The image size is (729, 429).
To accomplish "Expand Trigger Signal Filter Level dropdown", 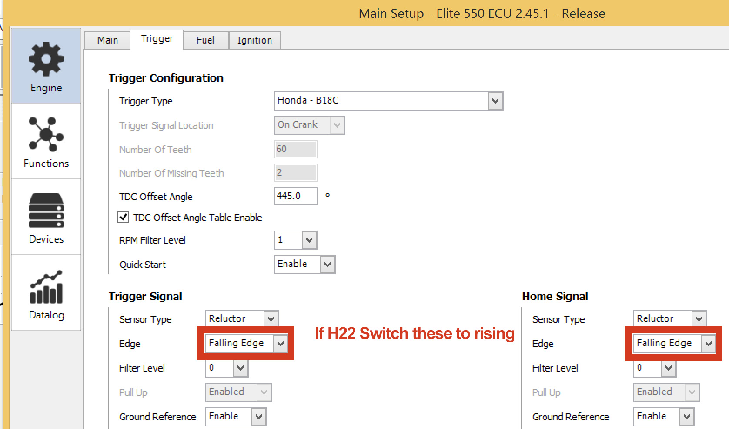I will point(240,368).
